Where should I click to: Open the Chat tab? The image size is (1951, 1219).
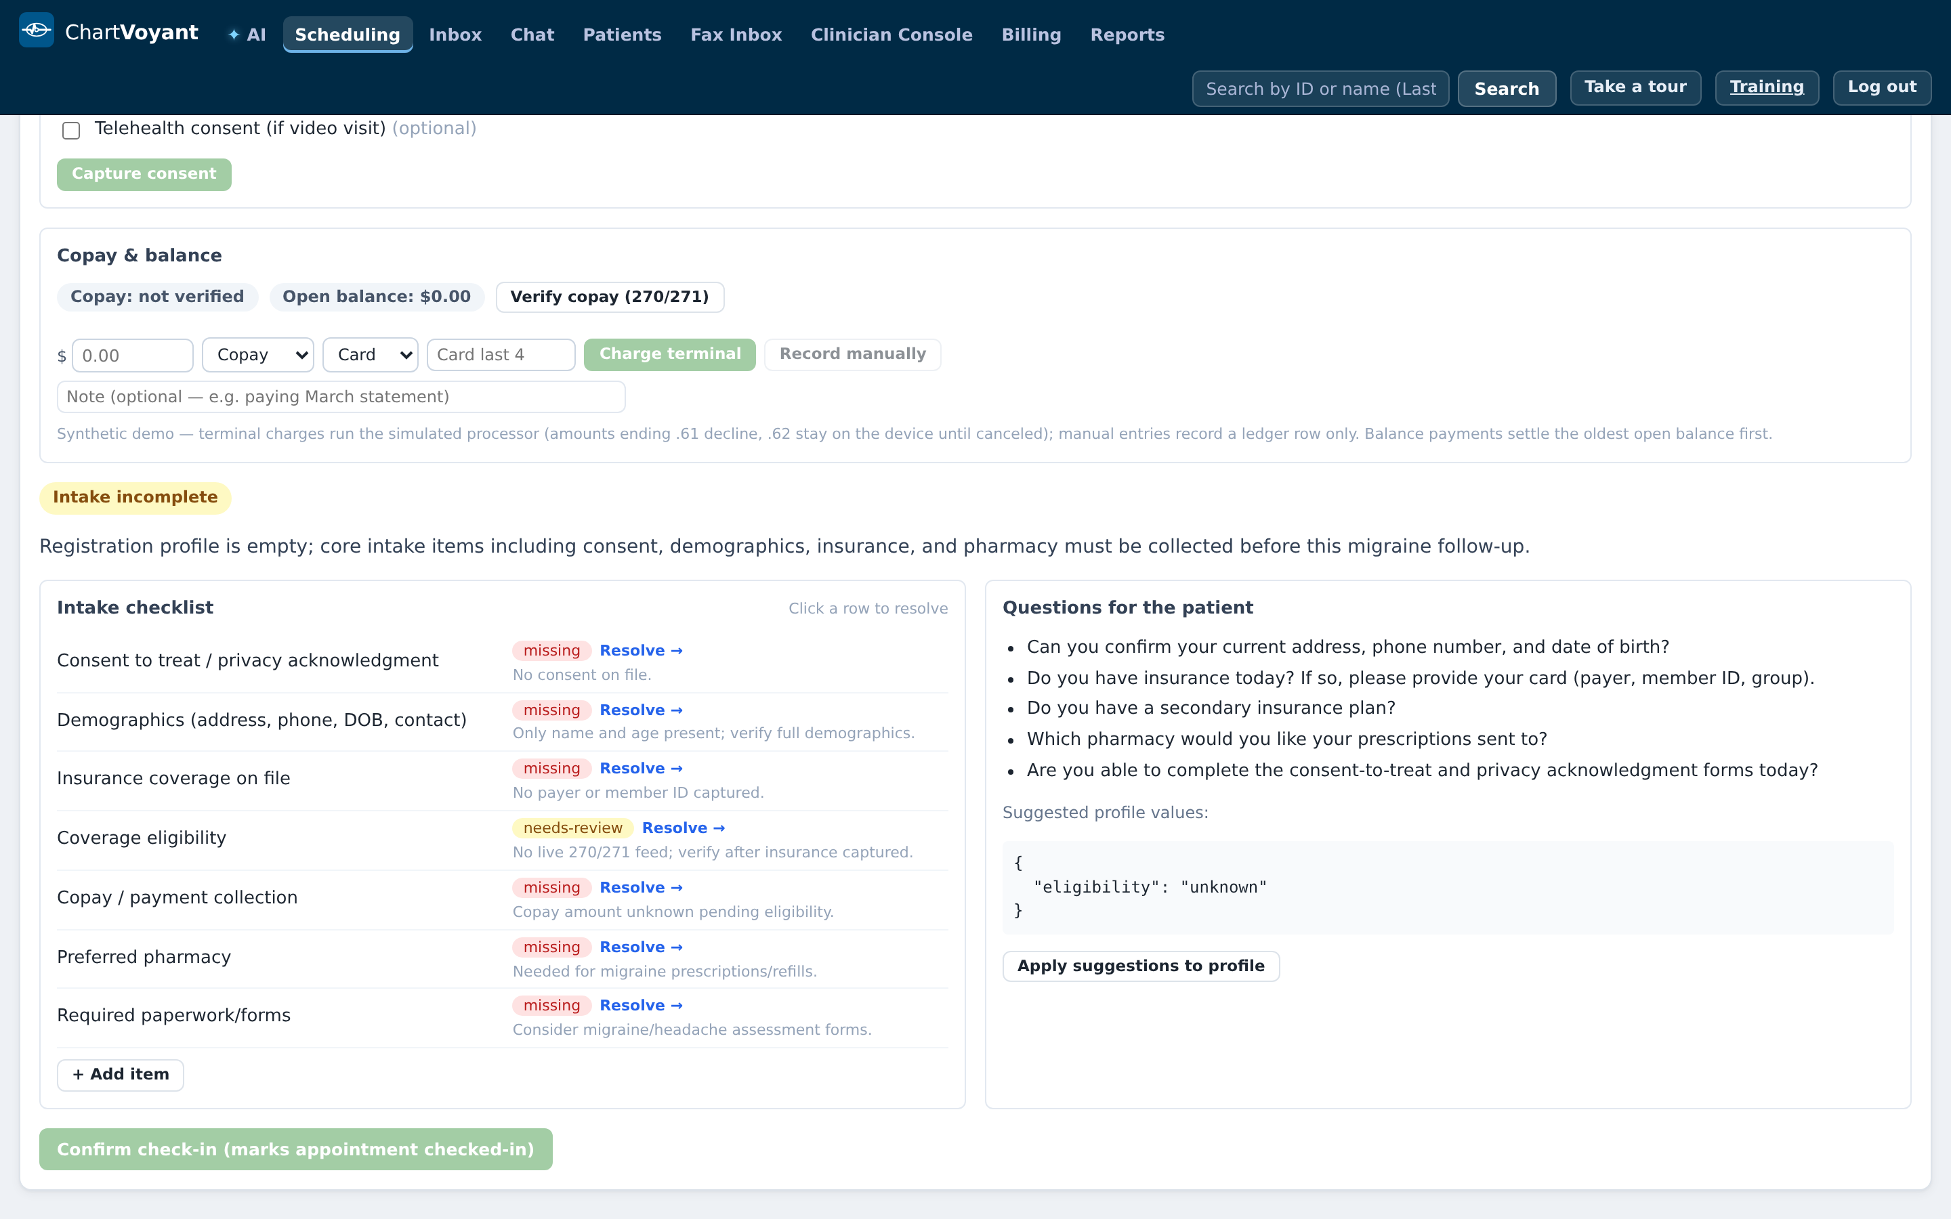click(532, 35)
